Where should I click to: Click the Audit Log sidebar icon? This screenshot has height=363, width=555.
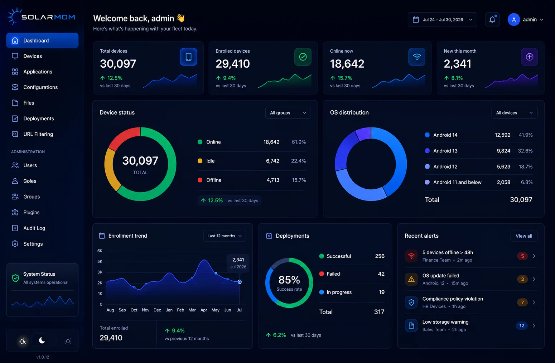[15, 228]
